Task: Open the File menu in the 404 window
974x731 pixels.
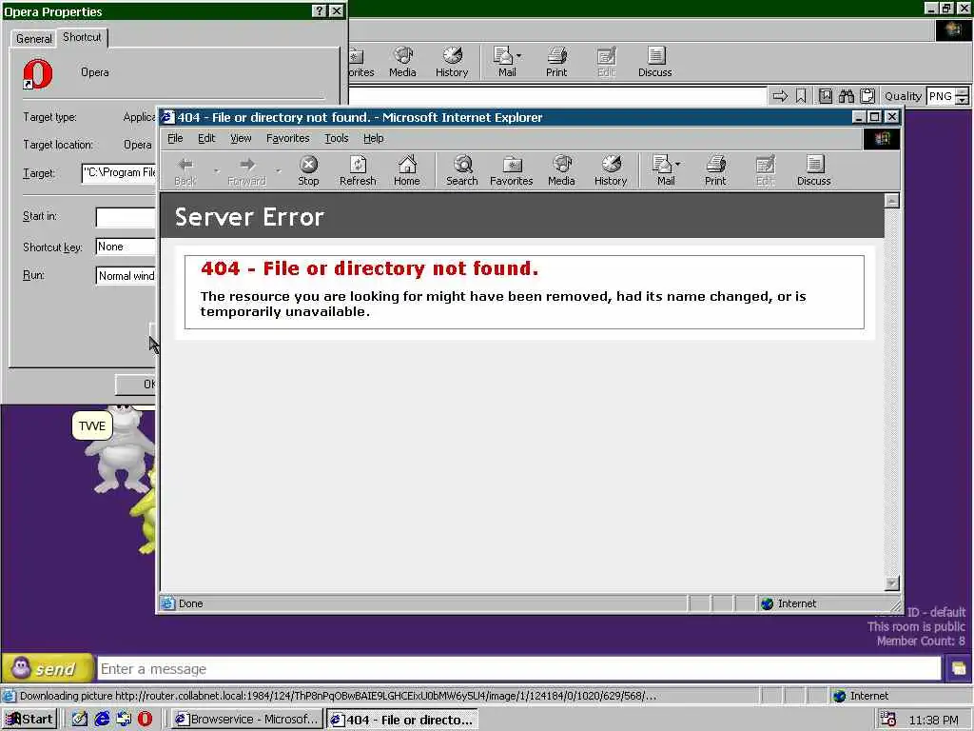Action: point(175,138)
